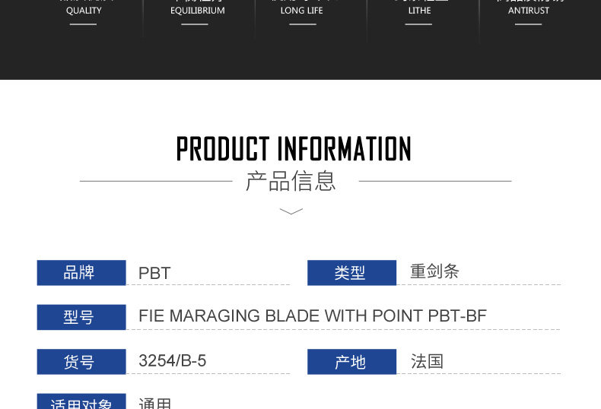Click the blue 货号 label

[x=81, y=362]
